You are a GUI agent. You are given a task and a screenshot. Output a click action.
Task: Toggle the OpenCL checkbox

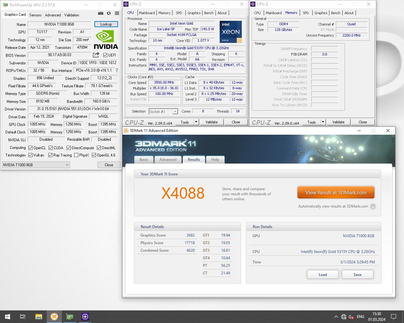tap(31, 148)
